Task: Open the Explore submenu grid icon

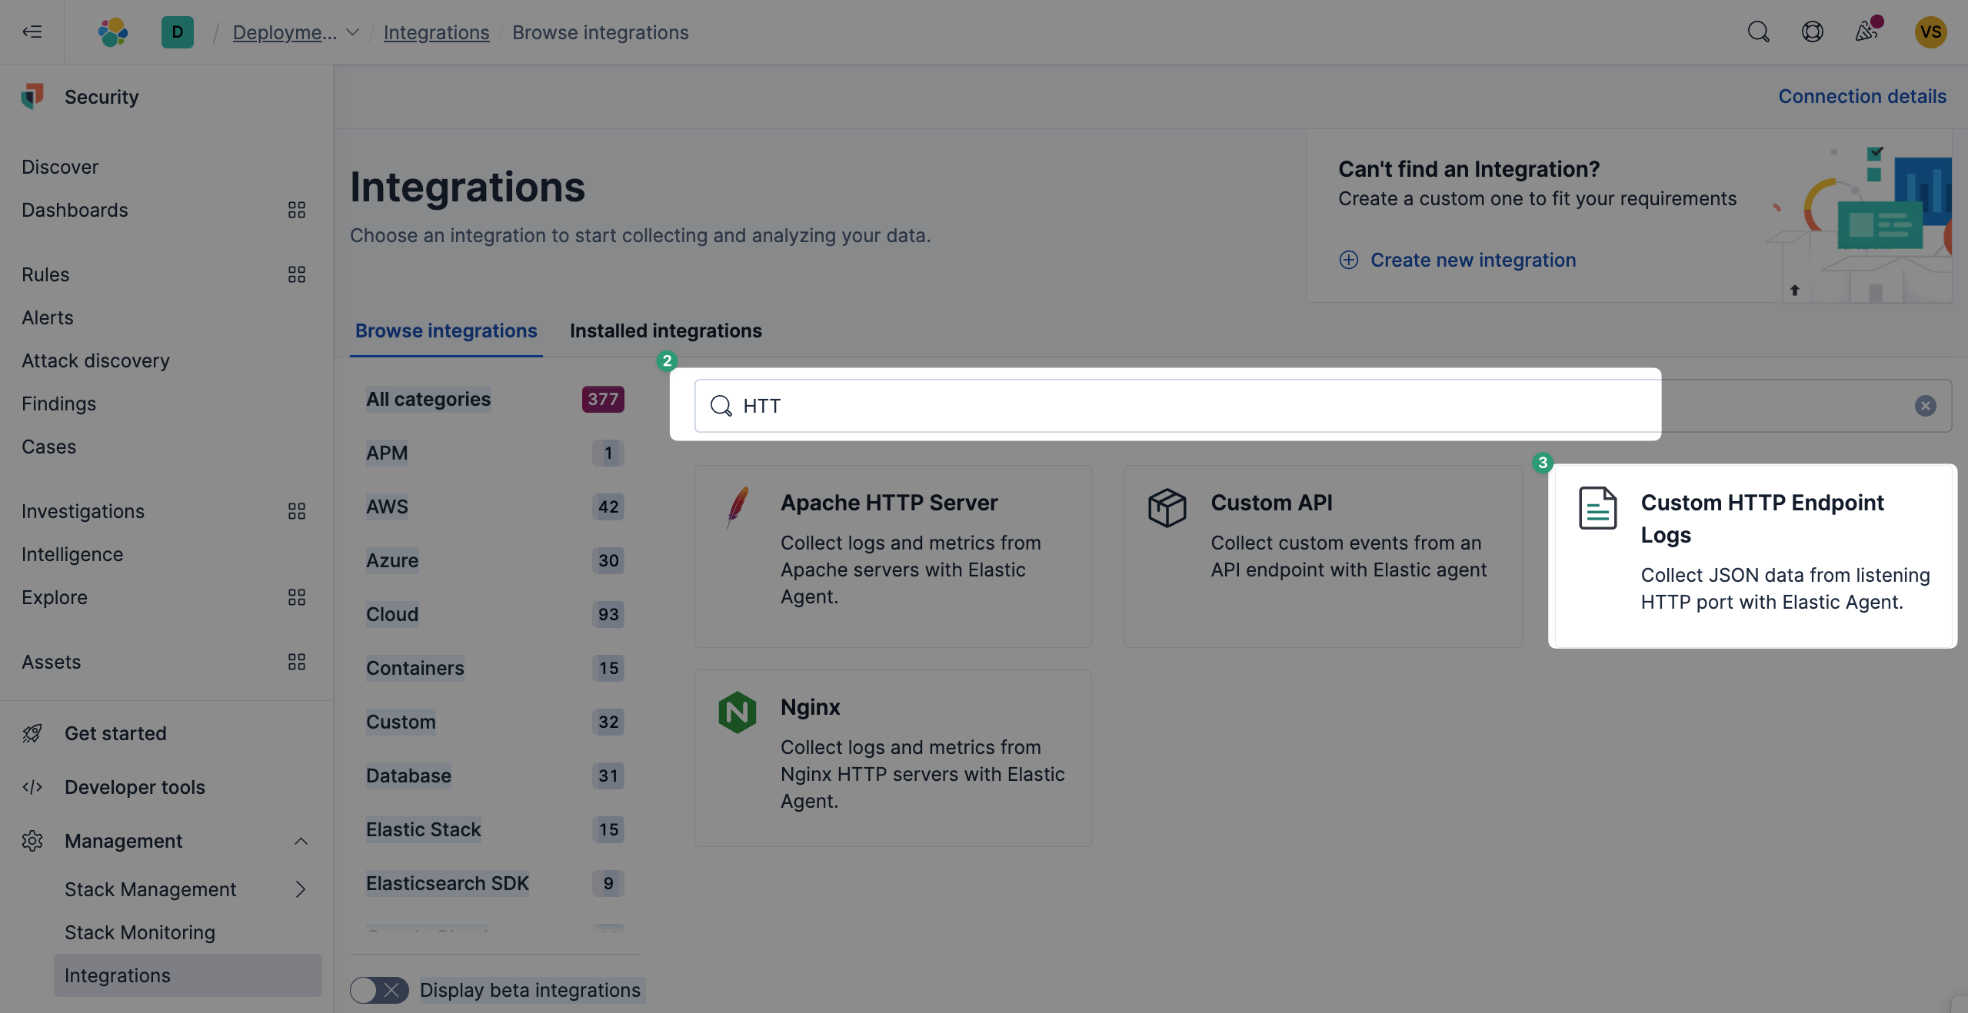Action: [297, 597]
